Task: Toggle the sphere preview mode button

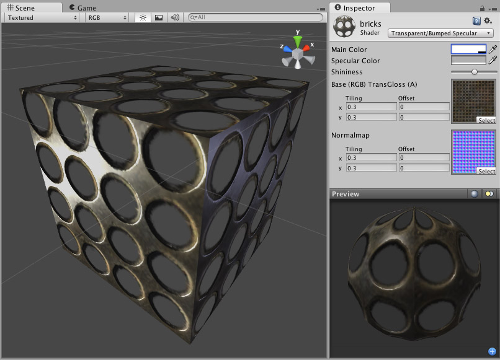Action: click(474, 193)
